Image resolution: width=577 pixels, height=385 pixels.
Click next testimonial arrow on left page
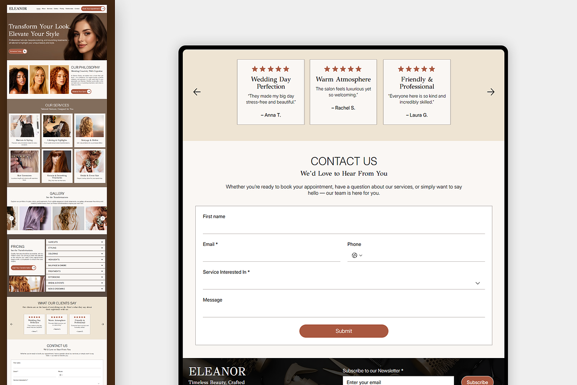(x=102, y=324)
